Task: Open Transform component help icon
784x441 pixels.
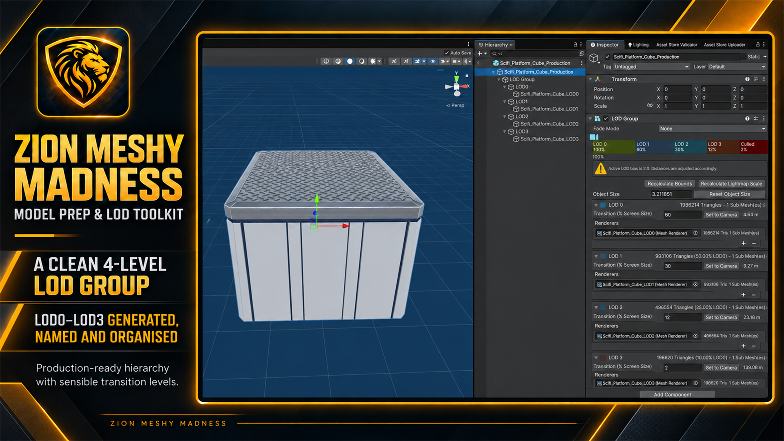Action: pos(747,79)
